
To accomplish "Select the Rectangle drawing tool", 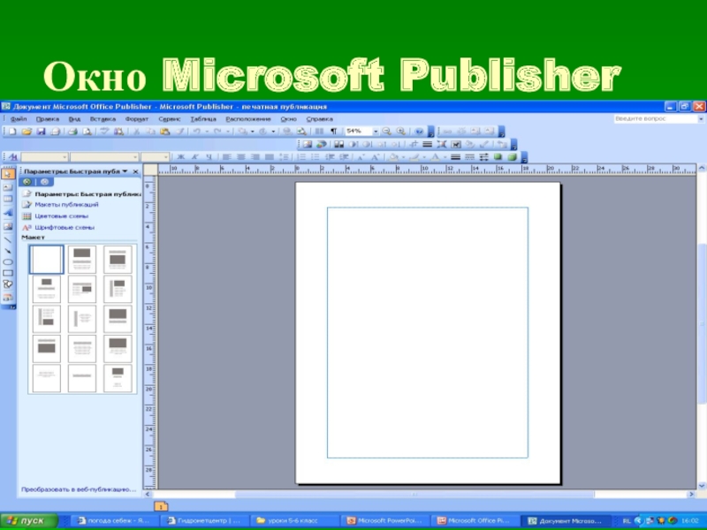I will pyautogui.click(x=8, y=273).
